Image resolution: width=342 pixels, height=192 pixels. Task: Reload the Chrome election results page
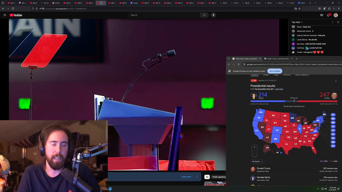coord(239,65)
